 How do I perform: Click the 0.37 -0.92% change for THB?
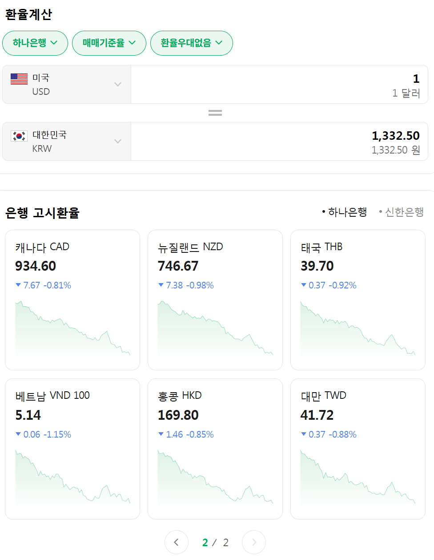329,285
